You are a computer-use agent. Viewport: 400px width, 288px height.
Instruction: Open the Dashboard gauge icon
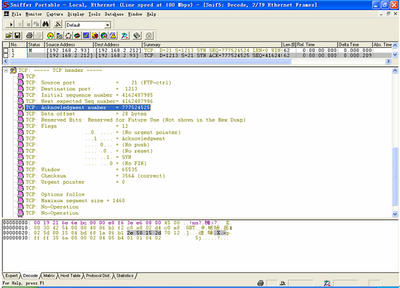point(50,35)
